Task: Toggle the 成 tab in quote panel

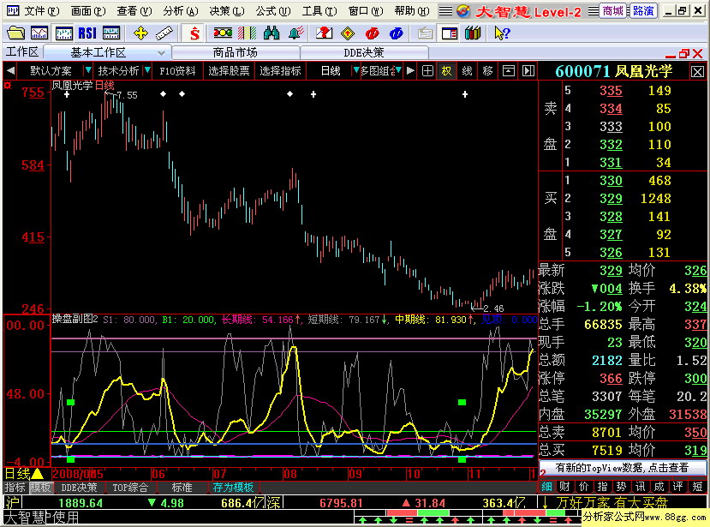Action: click(659, 487)
